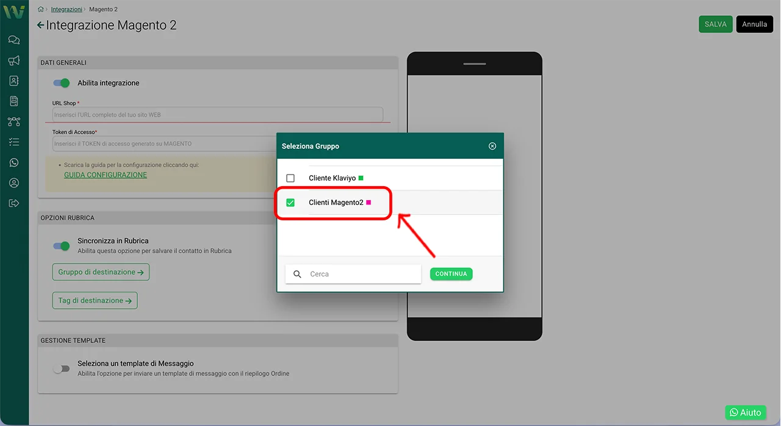Screen dimensions: 781x426
Task: Disable the Sincronizza in Rubrica switch
Action: pos(62,245)
